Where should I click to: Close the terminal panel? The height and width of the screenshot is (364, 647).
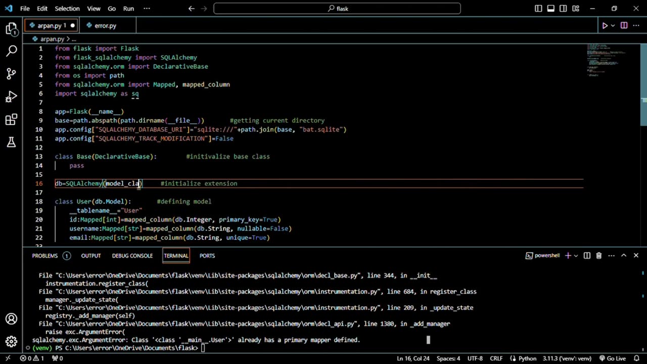636,256
